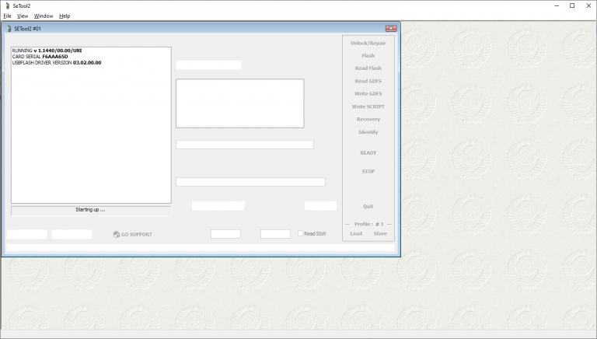Click the READY button

368,152
